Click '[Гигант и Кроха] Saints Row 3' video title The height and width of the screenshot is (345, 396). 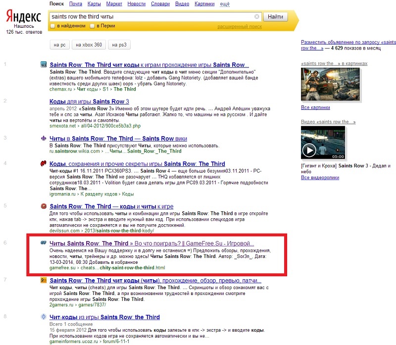346,168
